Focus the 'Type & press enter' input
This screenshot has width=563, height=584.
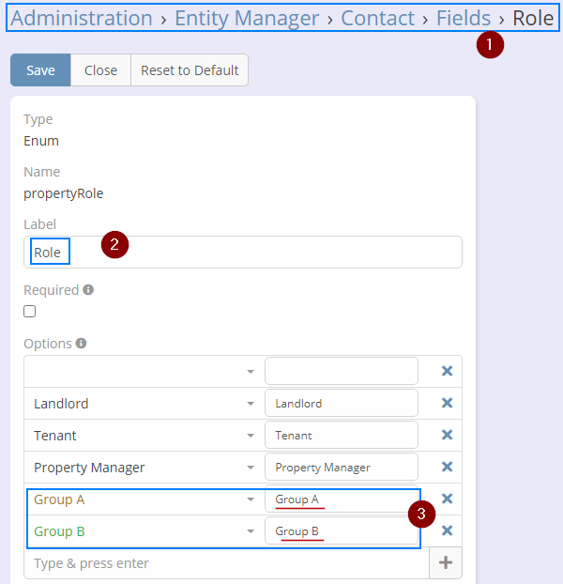click(x=225, y=563)
